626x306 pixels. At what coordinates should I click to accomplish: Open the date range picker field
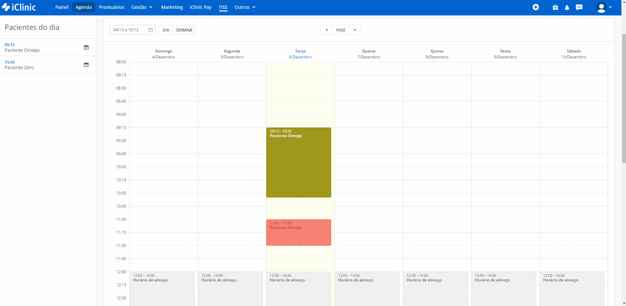(x=132, y=30)
